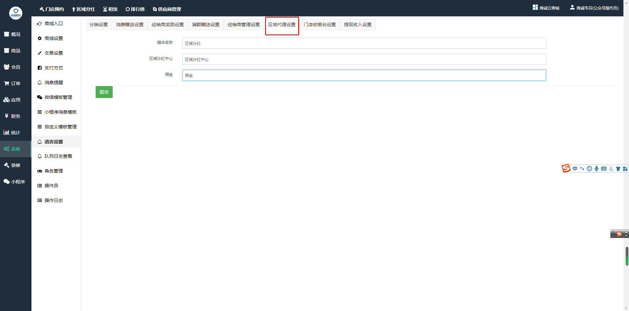Screen dimensions: 629x311
Task: Open the IME skin shirt icon
Action: coord(618,169)
